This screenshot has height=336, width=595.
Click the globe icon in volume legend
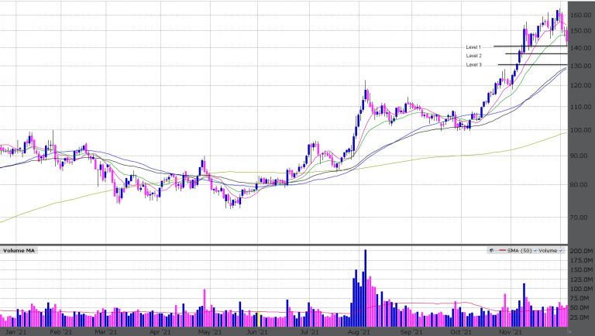click(491, 251)
